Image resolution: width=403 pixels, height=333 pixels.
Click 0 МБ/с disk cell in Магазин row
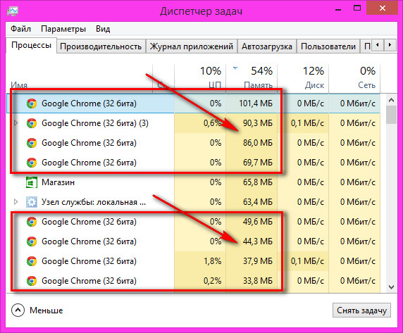coord(303,182)
